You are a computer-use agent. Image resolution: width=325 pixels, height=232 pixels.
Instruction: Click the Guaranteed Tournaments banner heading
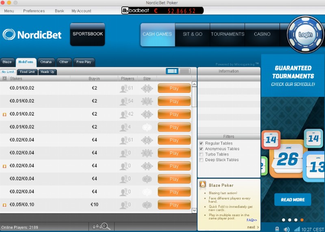[x=293, y=72]
